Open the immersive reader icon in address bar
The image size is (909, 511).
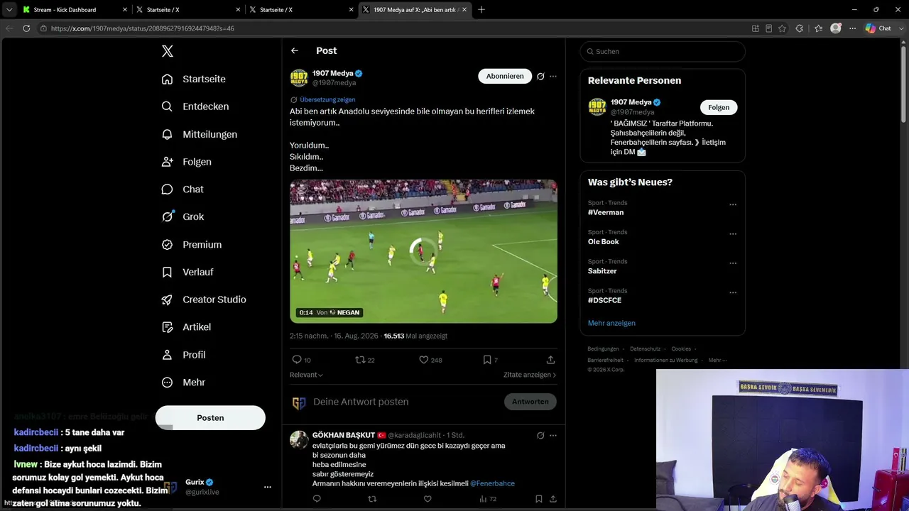point(768,28)
